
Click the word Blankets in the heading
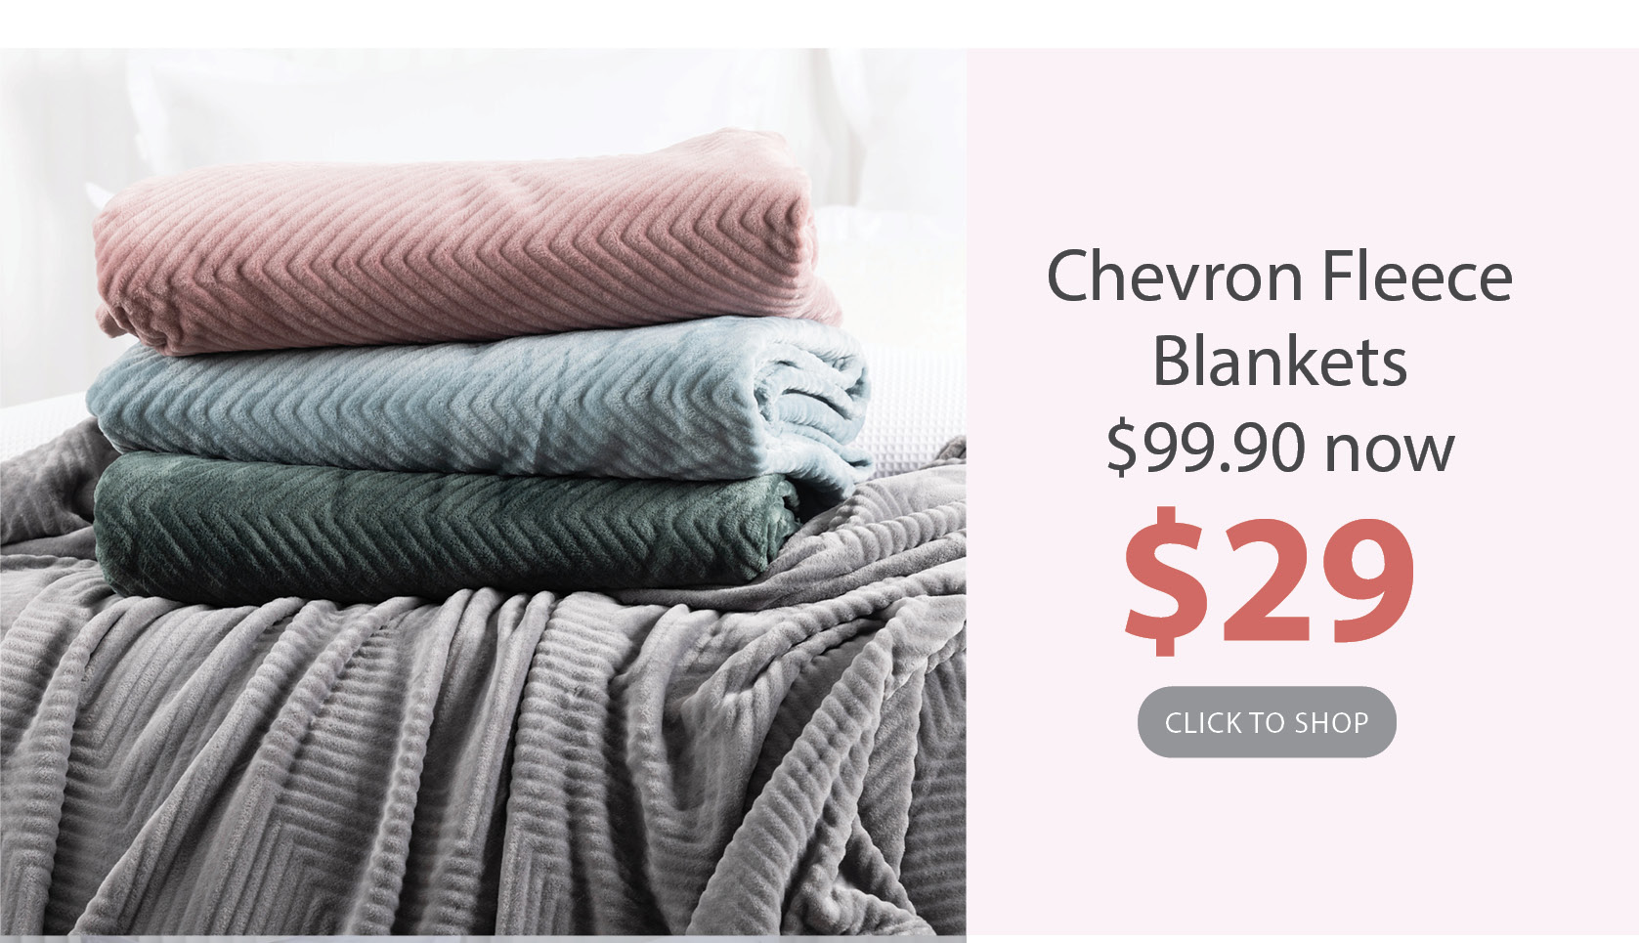(1279, 362)
